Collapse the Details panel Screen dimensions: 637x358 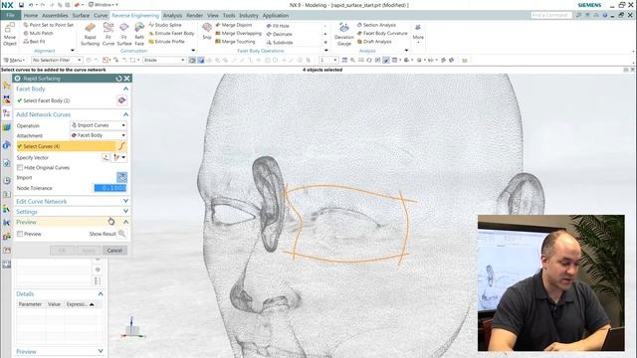point(101,293)
